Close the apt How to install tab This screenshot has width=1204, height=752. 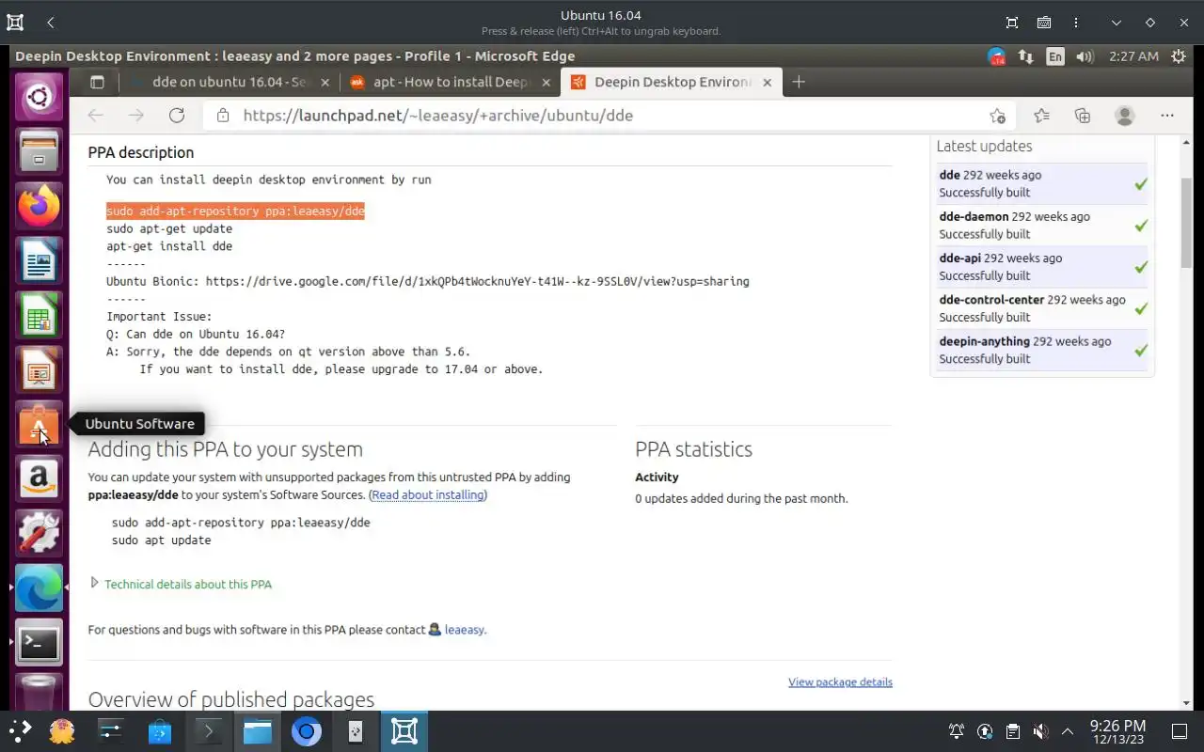tap(545, 82)
